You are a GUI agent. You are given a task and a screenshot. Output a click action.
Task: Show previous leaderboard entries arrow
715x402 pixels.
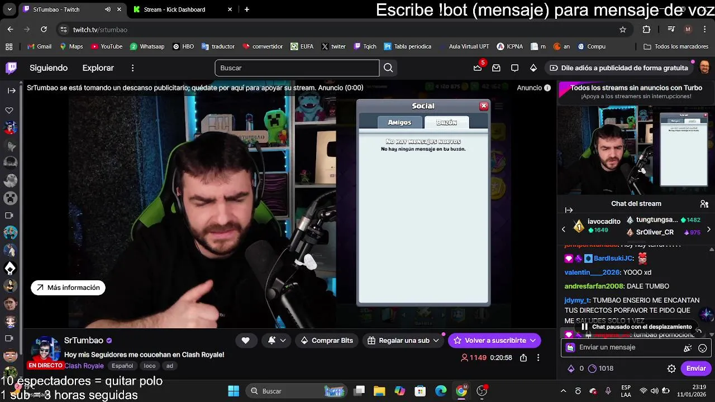(563, 229)
